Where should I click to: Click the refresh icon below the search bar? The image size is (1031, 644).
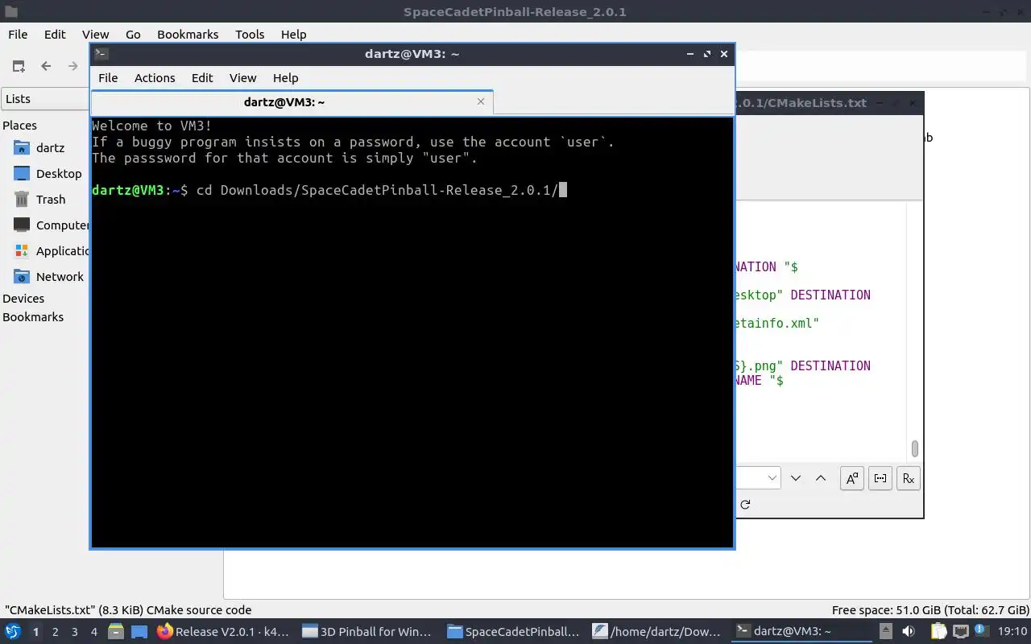[745, 505]
